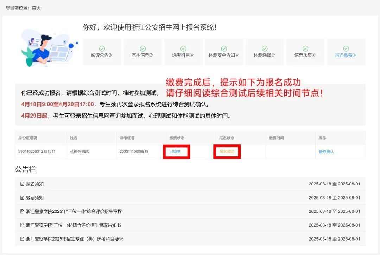Click the date range beside 报名须知

[335, 184]
